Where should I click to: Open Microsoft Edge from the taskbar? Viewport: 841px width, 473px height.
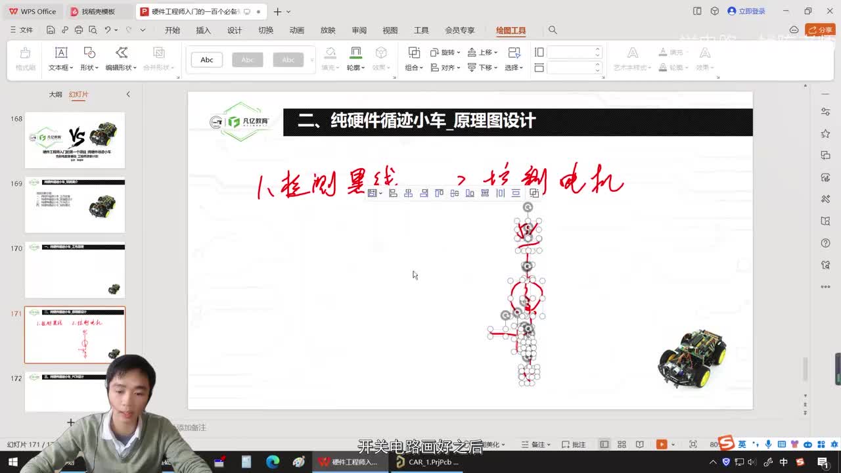(273, 462)
